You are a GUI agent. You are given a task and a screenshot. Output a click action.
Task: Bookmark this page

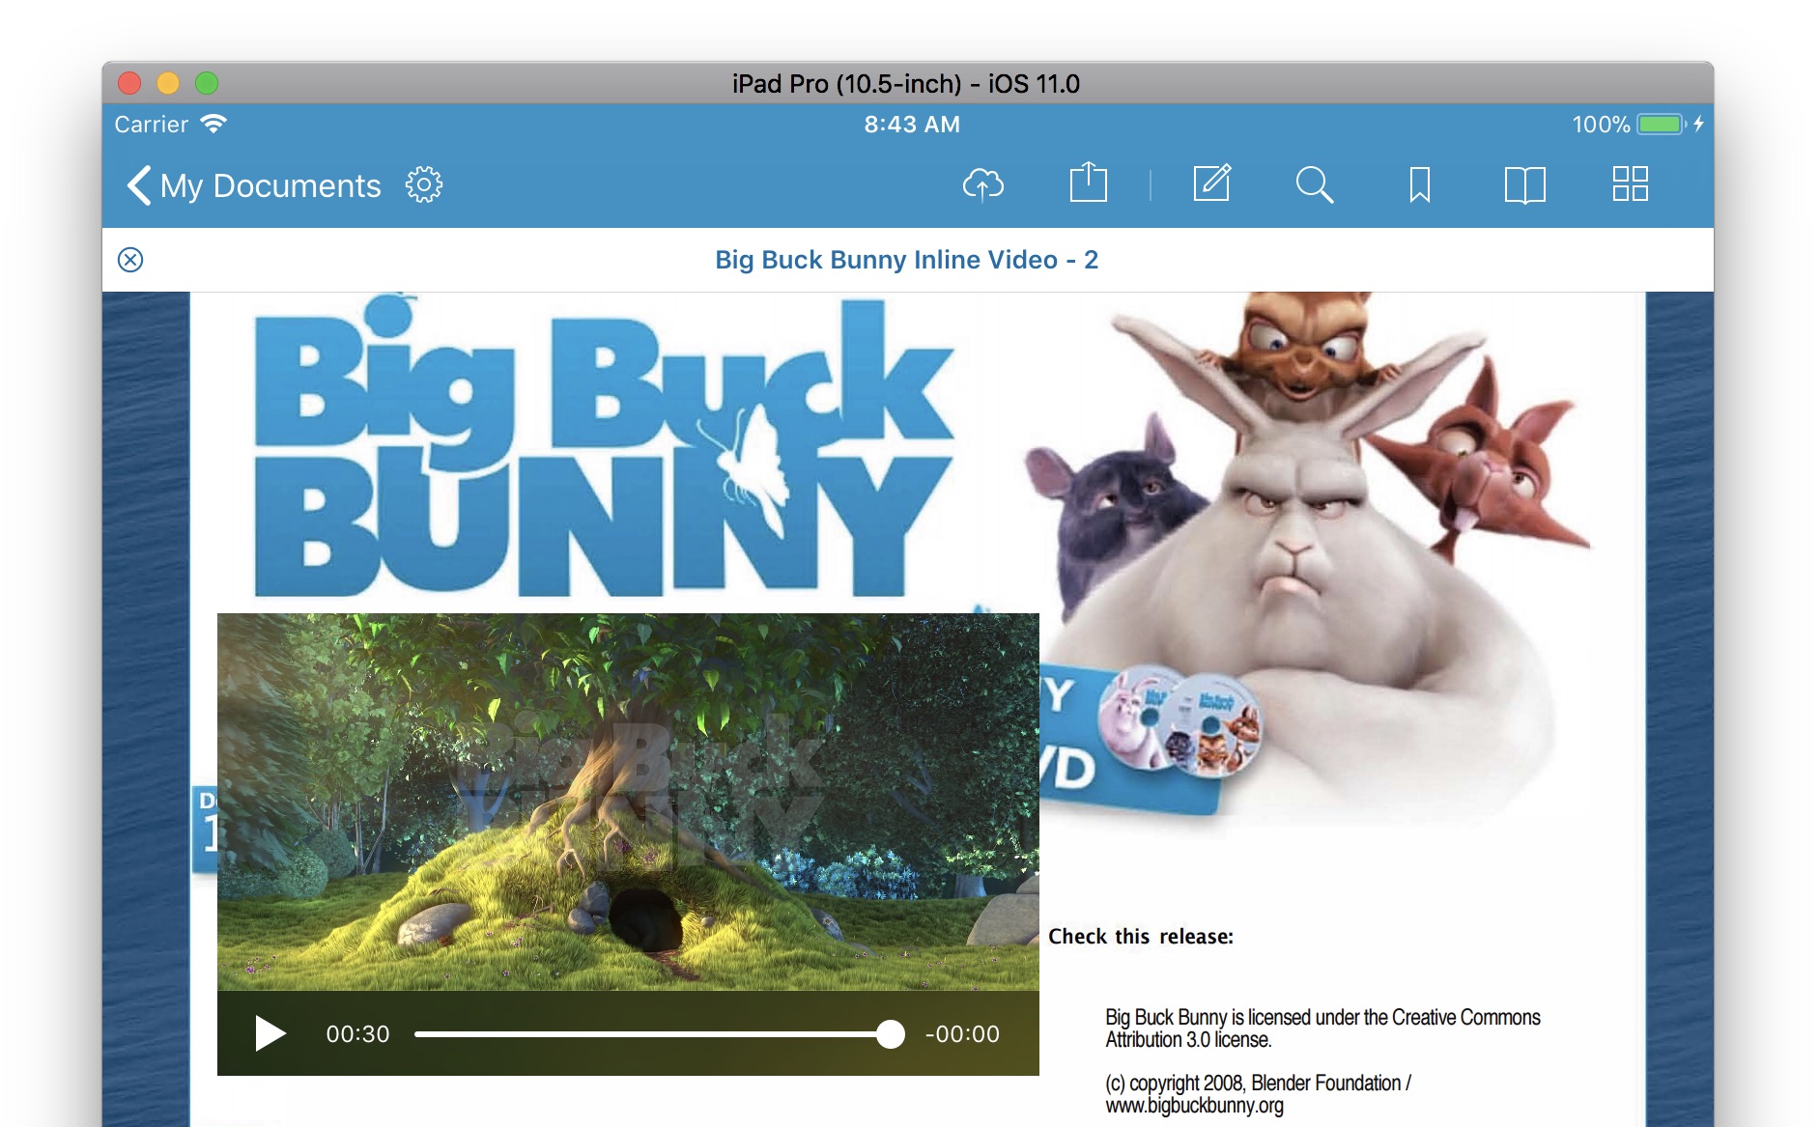click(x=1419, y=183)
